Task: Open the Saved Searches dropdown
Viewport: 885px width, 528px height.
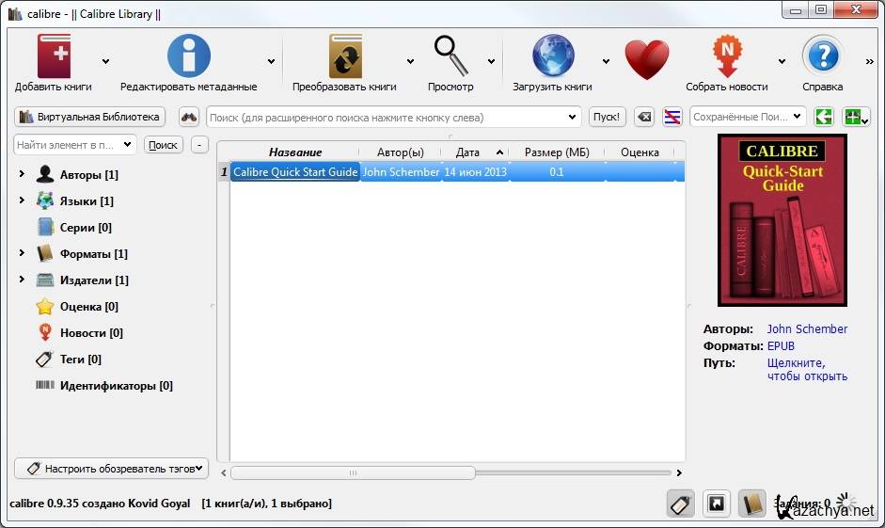Action: (748, 118)
